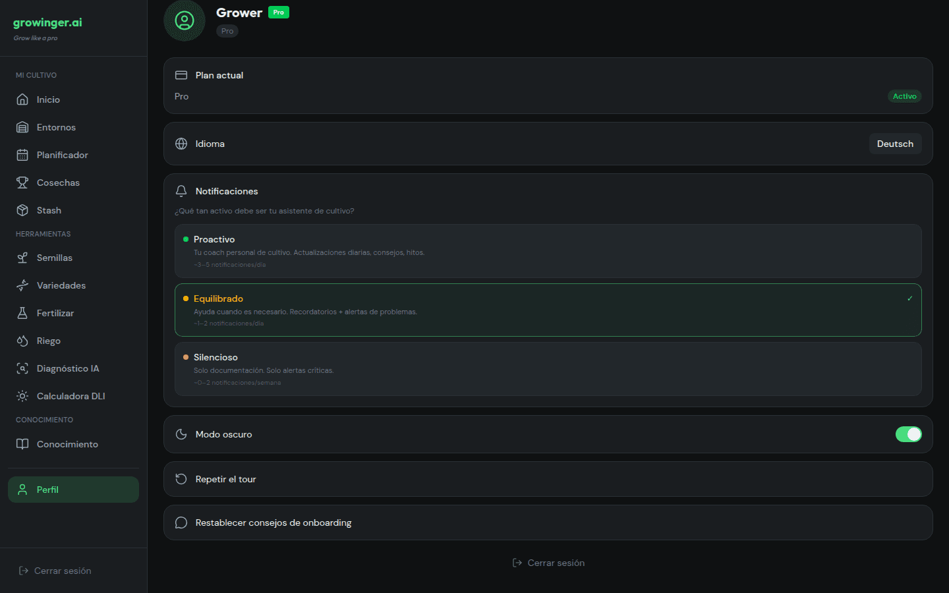This screenshot has width=949, height=593.
Task: Click the Perfil sidebar entry
Action: [73, 490]
